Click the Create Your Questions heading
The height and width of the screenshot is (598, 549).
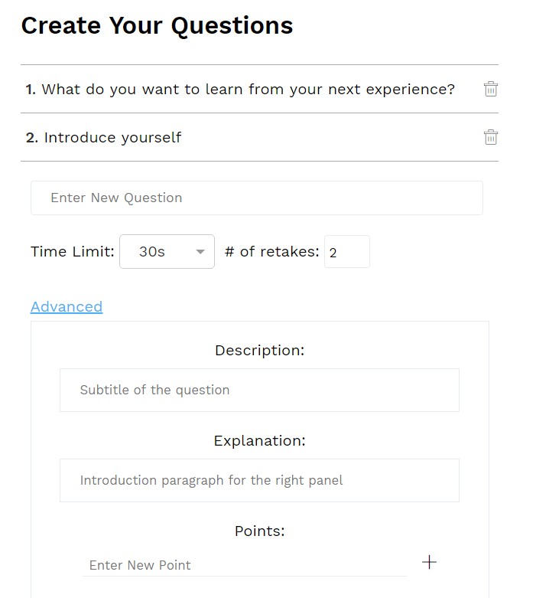157,25
